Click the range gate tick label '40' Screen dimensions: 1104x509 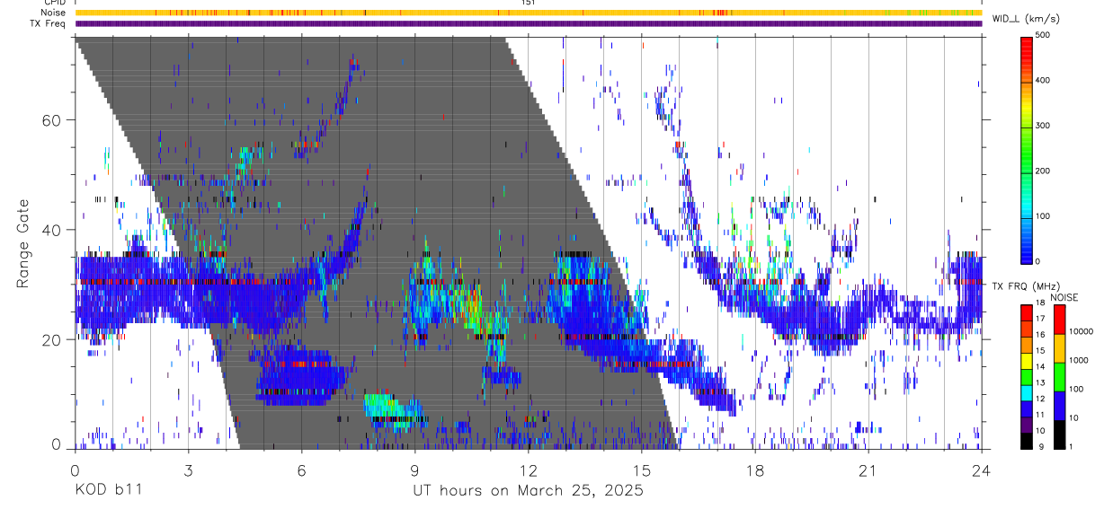[x=51, y=230]
